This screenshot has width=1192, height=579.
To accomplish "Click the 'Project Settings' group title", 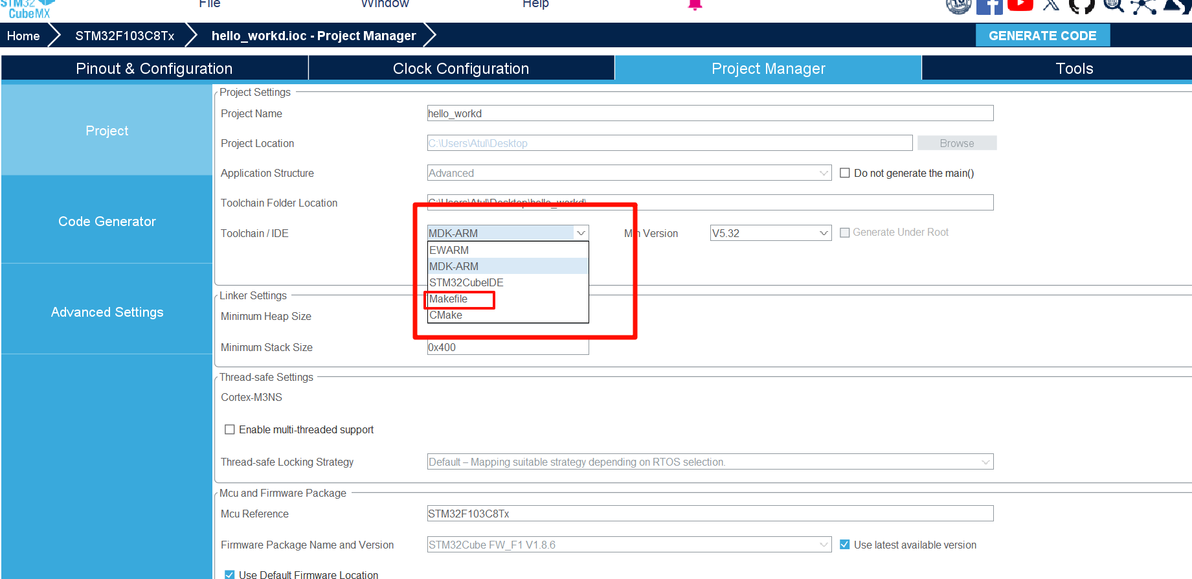I will (255, 92).
